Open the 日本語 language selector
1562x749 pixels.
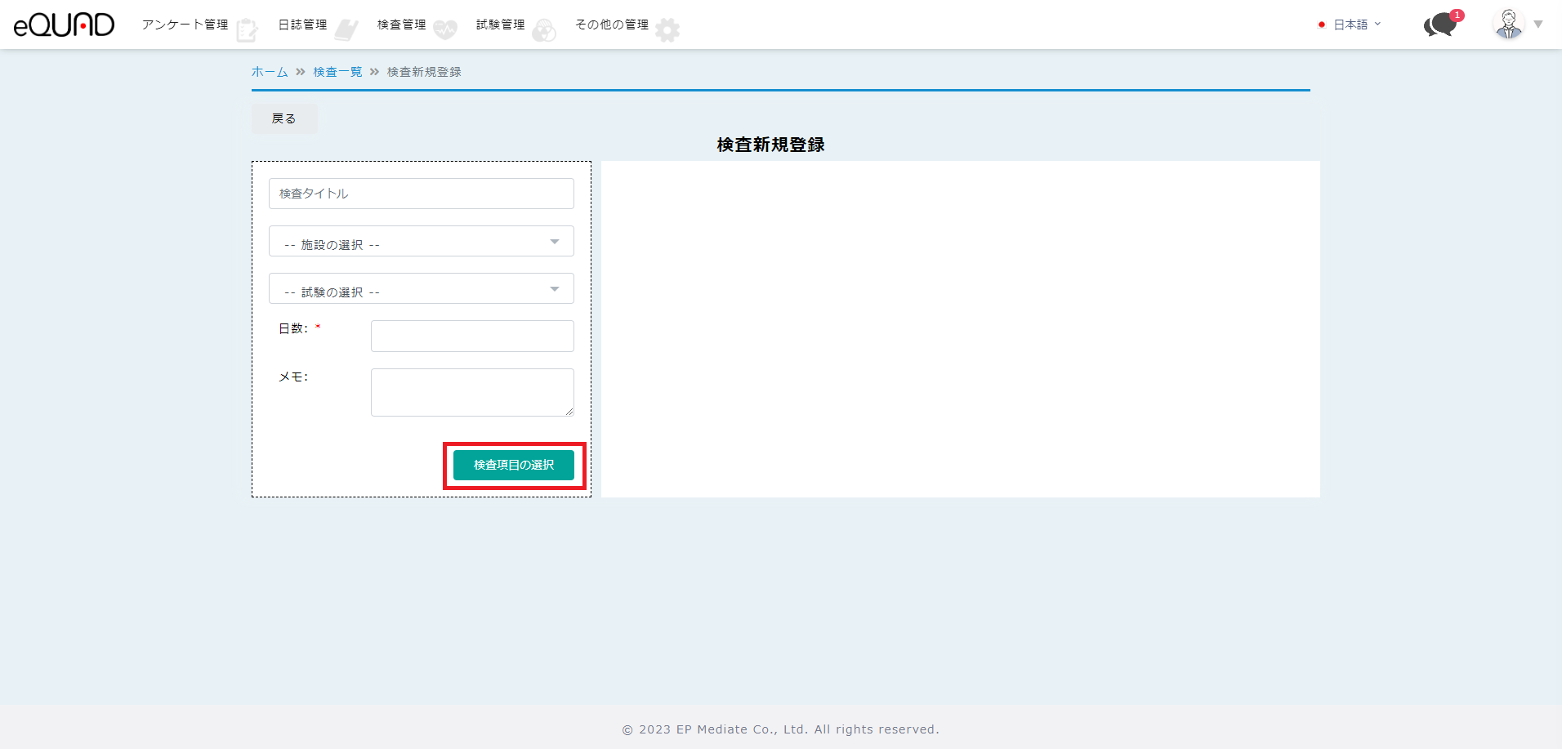[x=1350, y=25]
